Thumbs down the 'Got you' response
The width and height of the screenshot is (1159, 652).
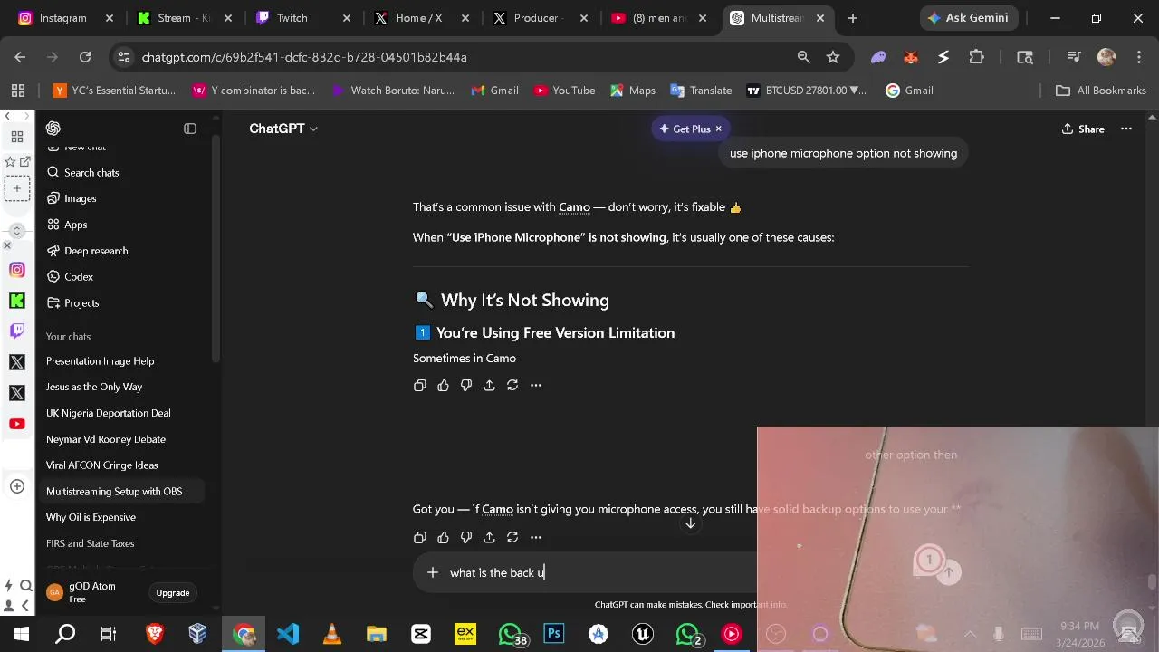(466, 537)
